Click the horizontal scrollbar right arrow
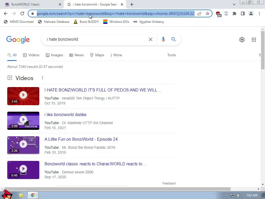Image resolution: width=265 pixels, height=199 pixels. click(x=259, y=189)
